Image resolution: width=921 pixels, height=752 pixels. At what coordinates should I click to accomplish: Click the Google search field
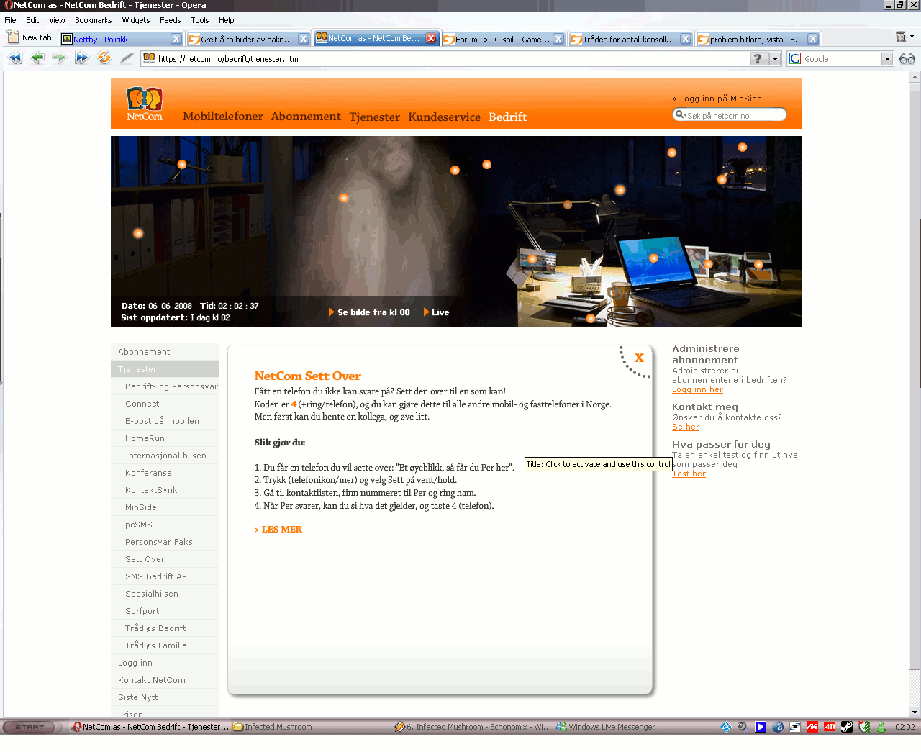click(x=841, y=59)
